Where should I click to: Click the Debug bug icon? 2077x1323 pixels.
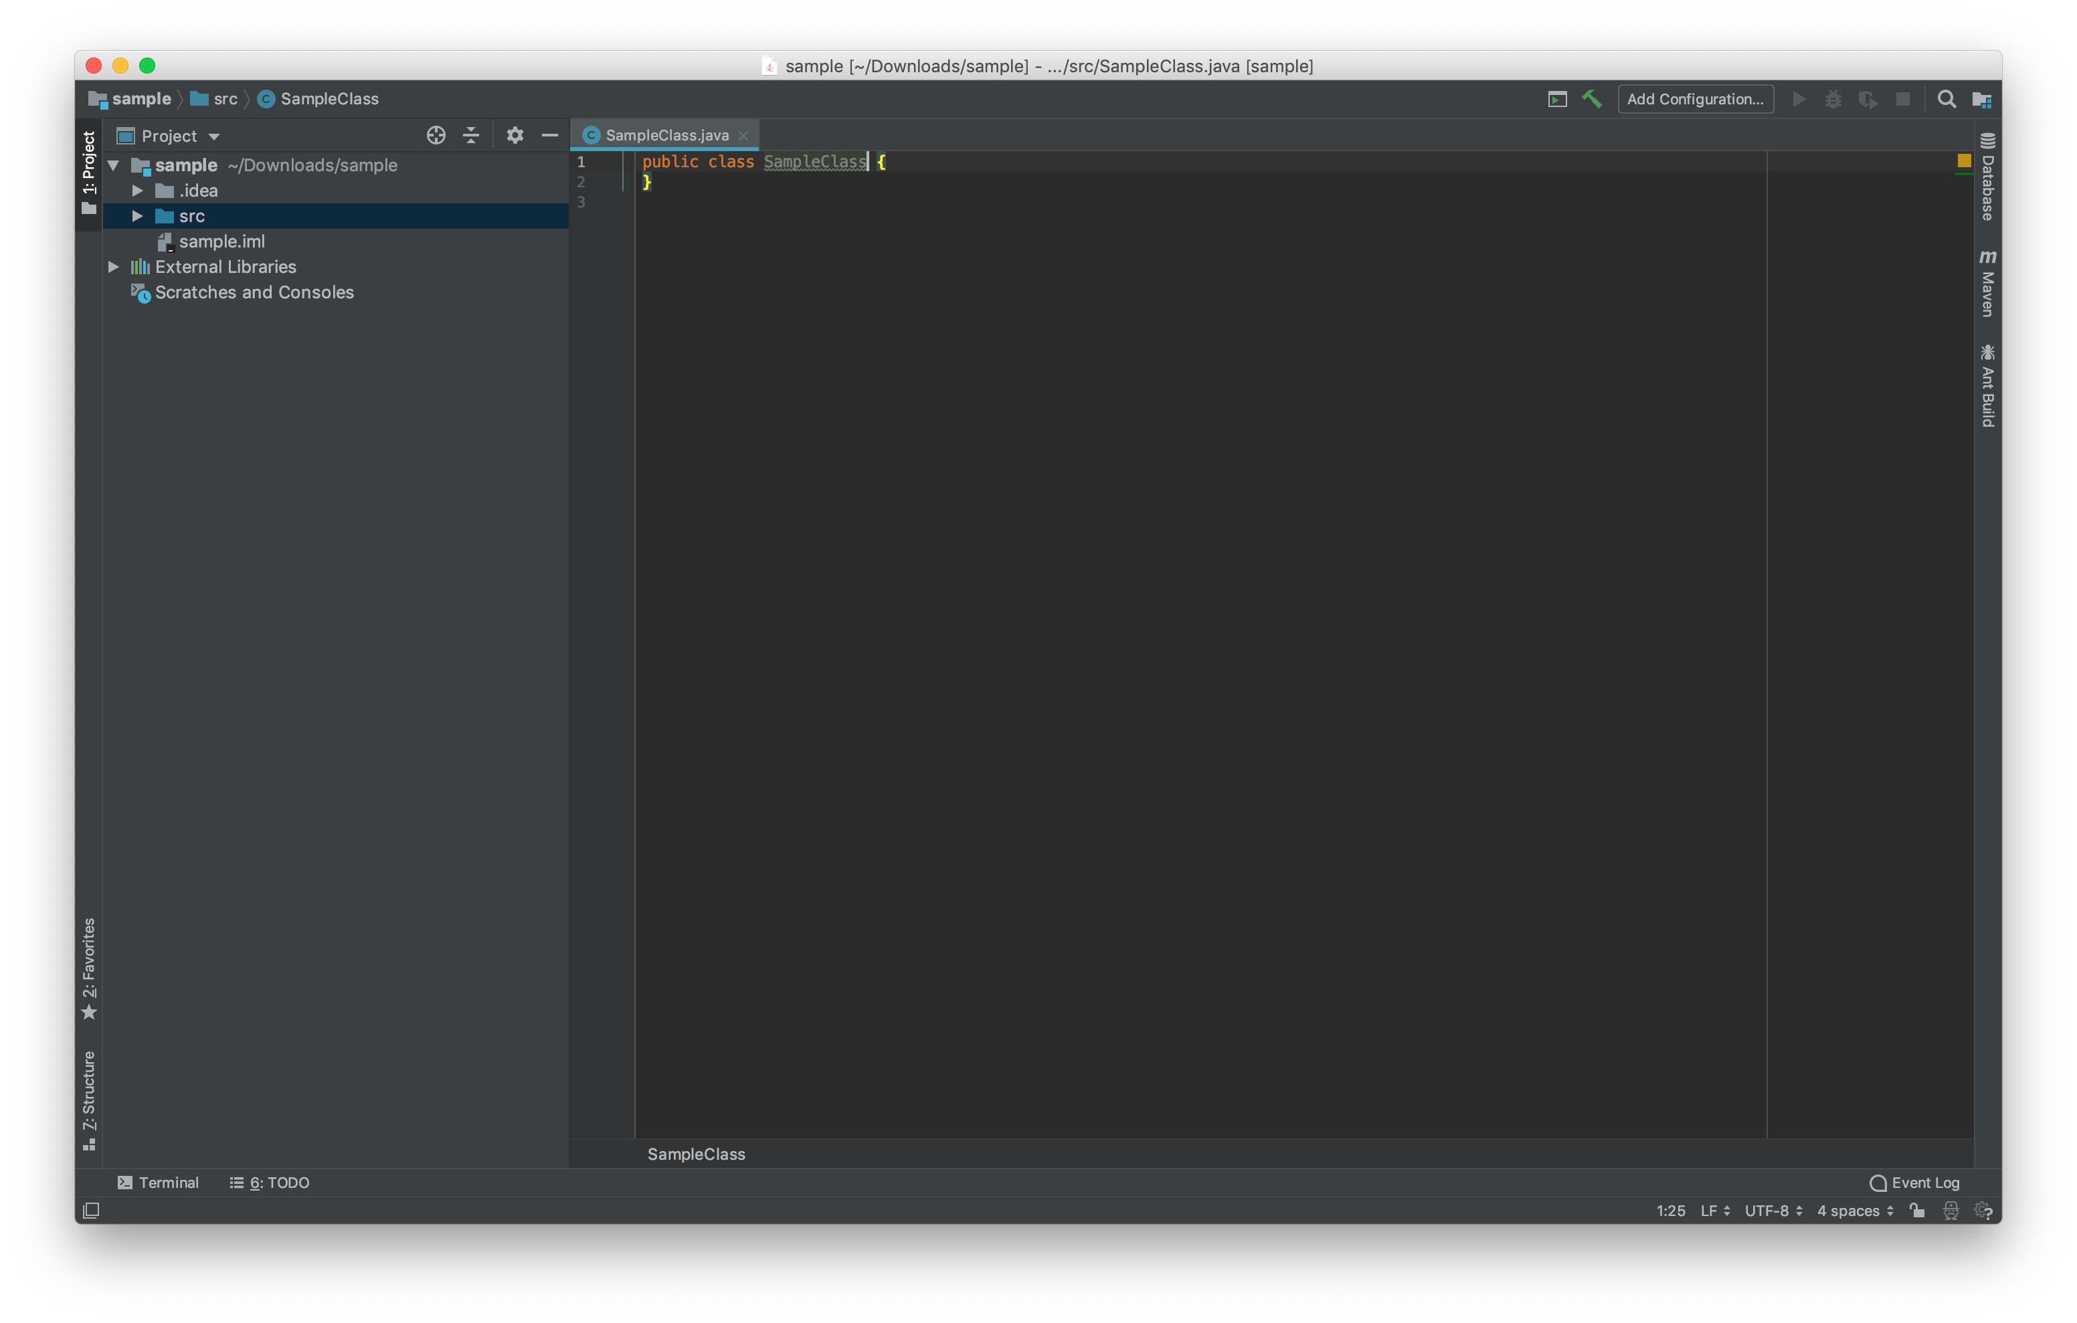tap(1833, 99)
